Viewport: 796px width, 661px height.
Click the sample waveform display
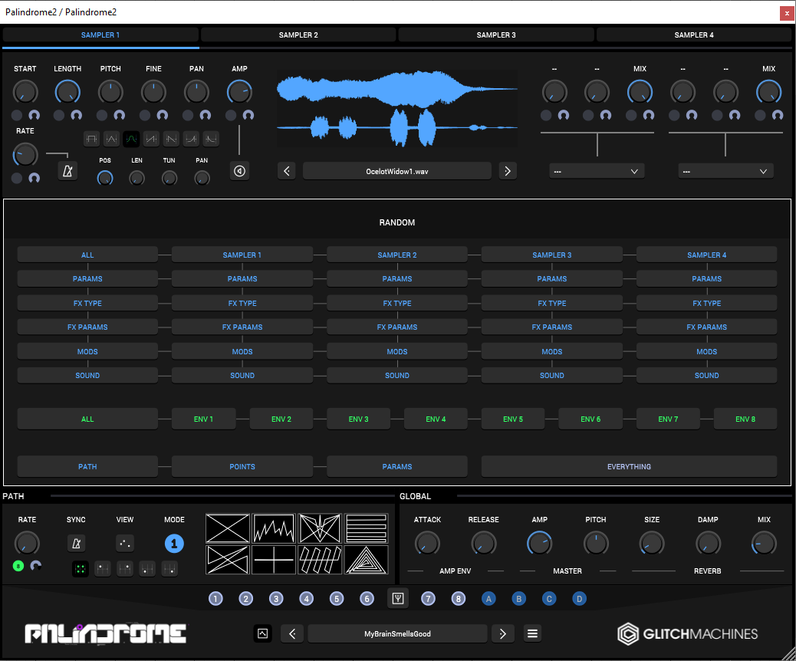click(x=397, y=108)
